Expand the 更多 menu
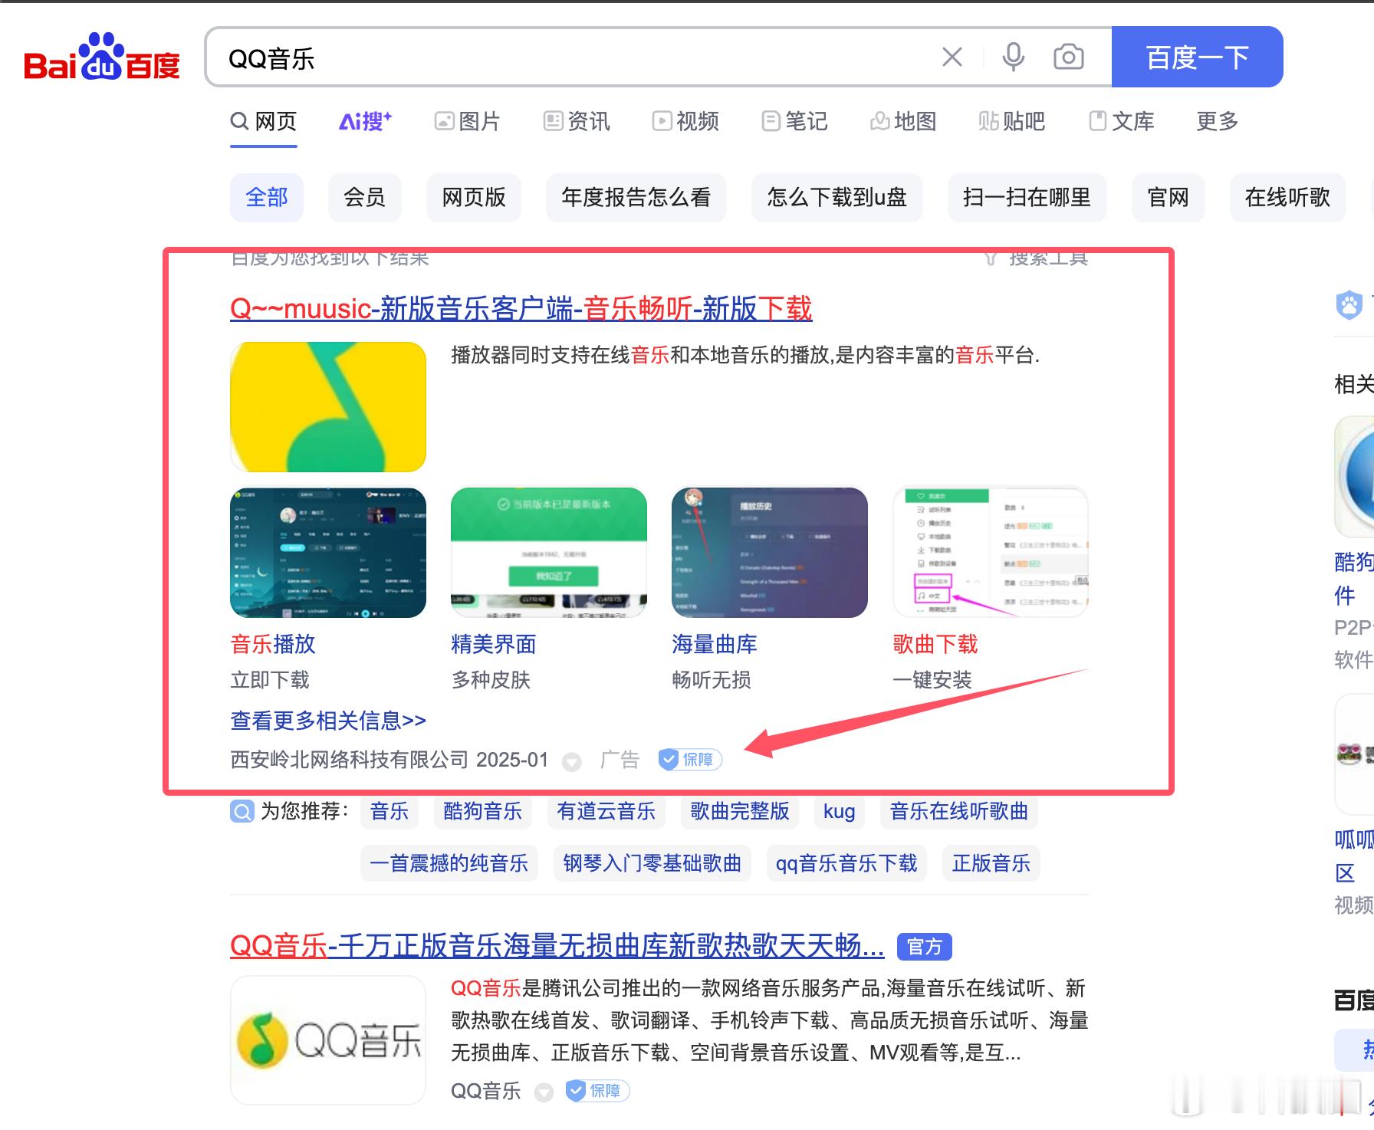Image resolution: width=1374 pixels, height=1130 pixels. point(1218,121)
